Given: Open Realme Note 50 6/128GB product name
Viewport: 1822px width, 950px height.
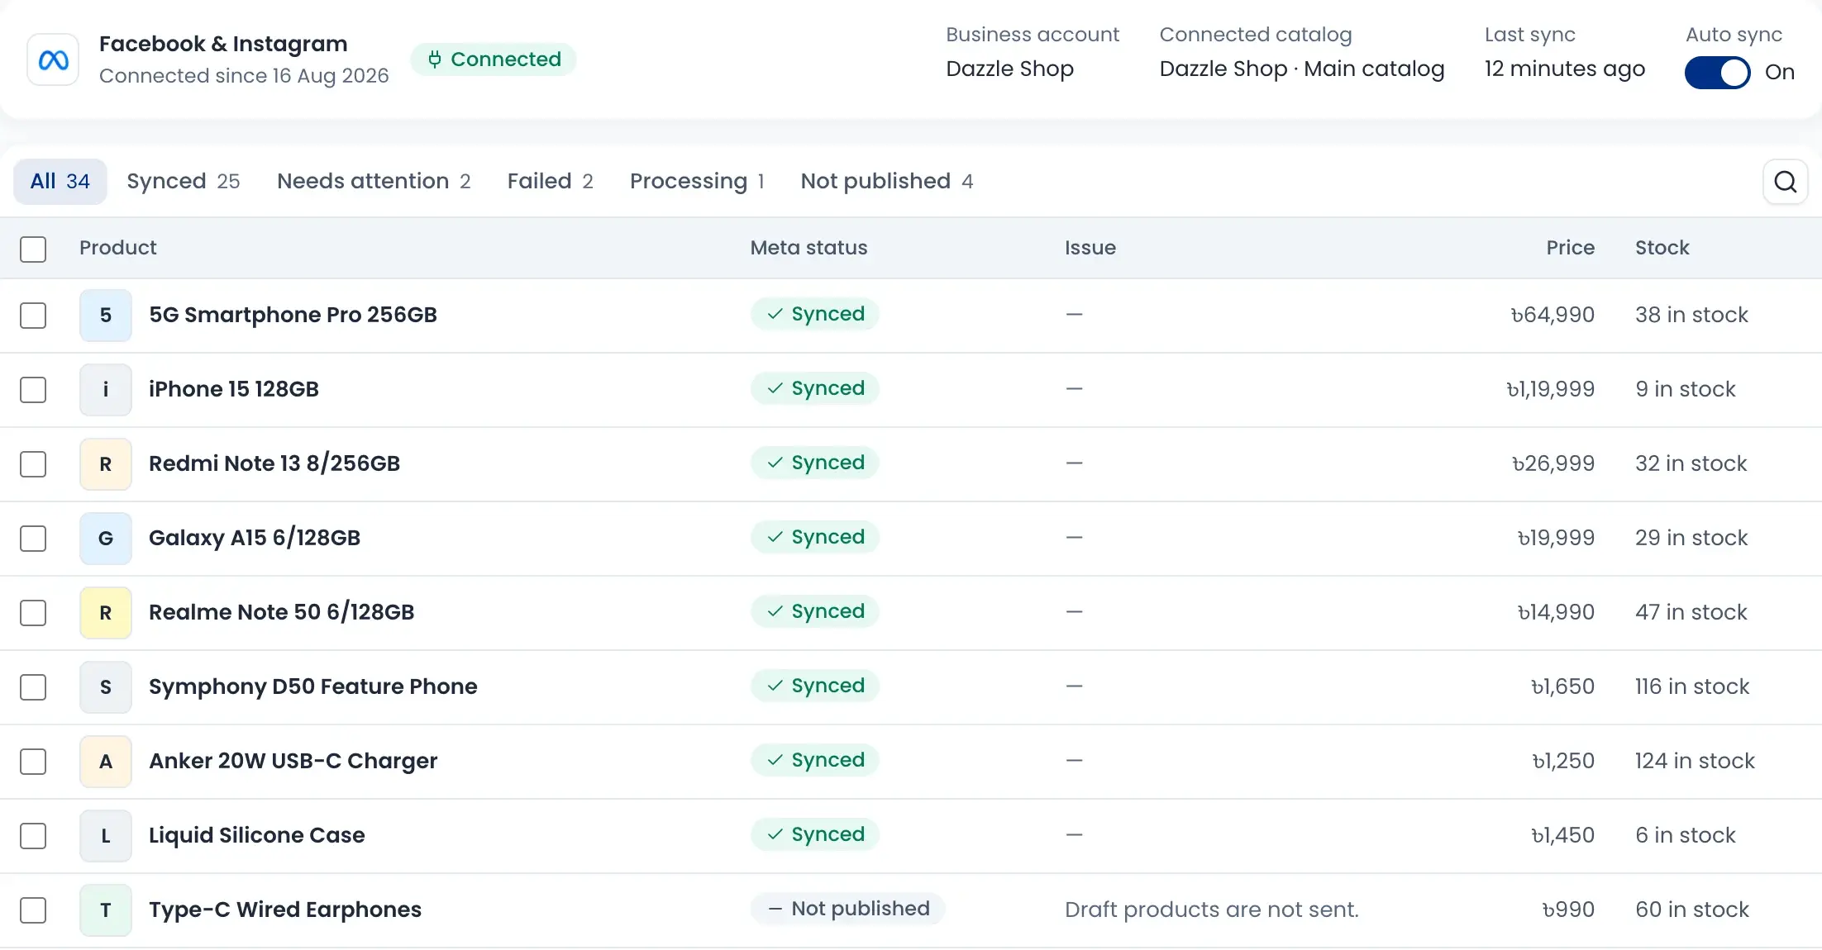Looking at the screenshot, I should tap(282, 612).
